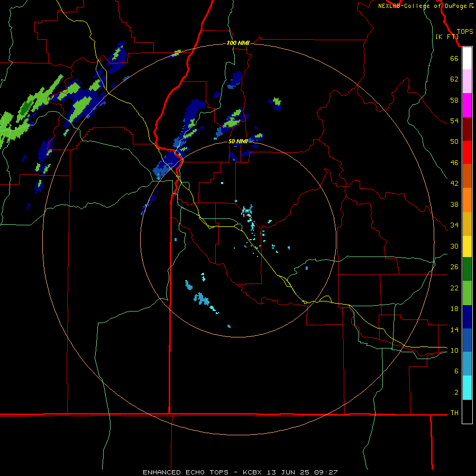Click the navy blue legend swatch

467,317
